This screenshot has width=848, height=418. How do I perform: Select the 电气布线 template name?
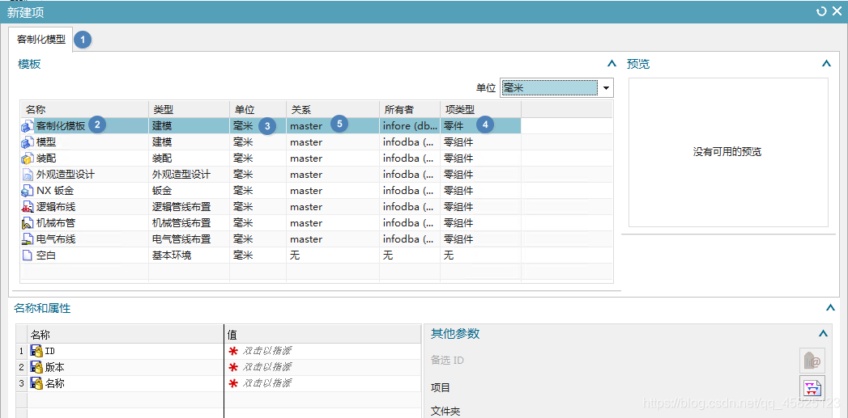pyautogui.click(x=56, y=240)
